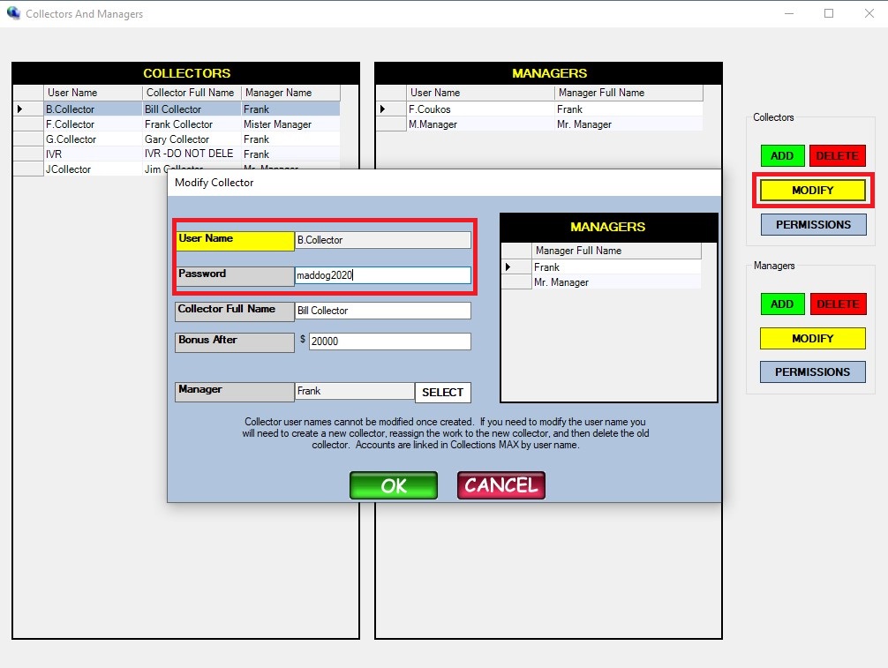Viewport: 888px width, 668px height.
Task: Click the Collectors DELETE button
Action: (x=837, y=156)
